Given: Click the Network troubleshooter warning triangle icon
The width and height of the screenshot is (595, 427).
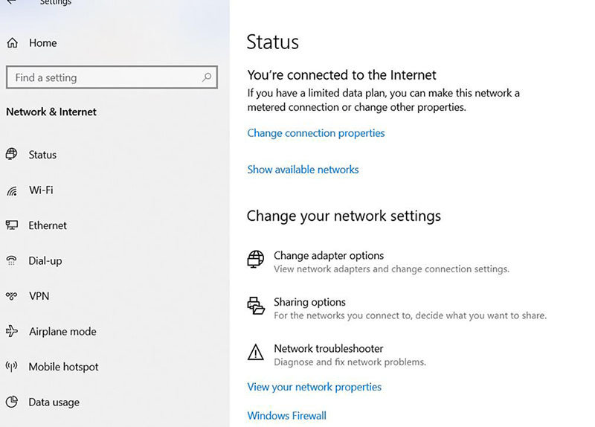Looking at the screenshot, I should click(x=256, y=352).
